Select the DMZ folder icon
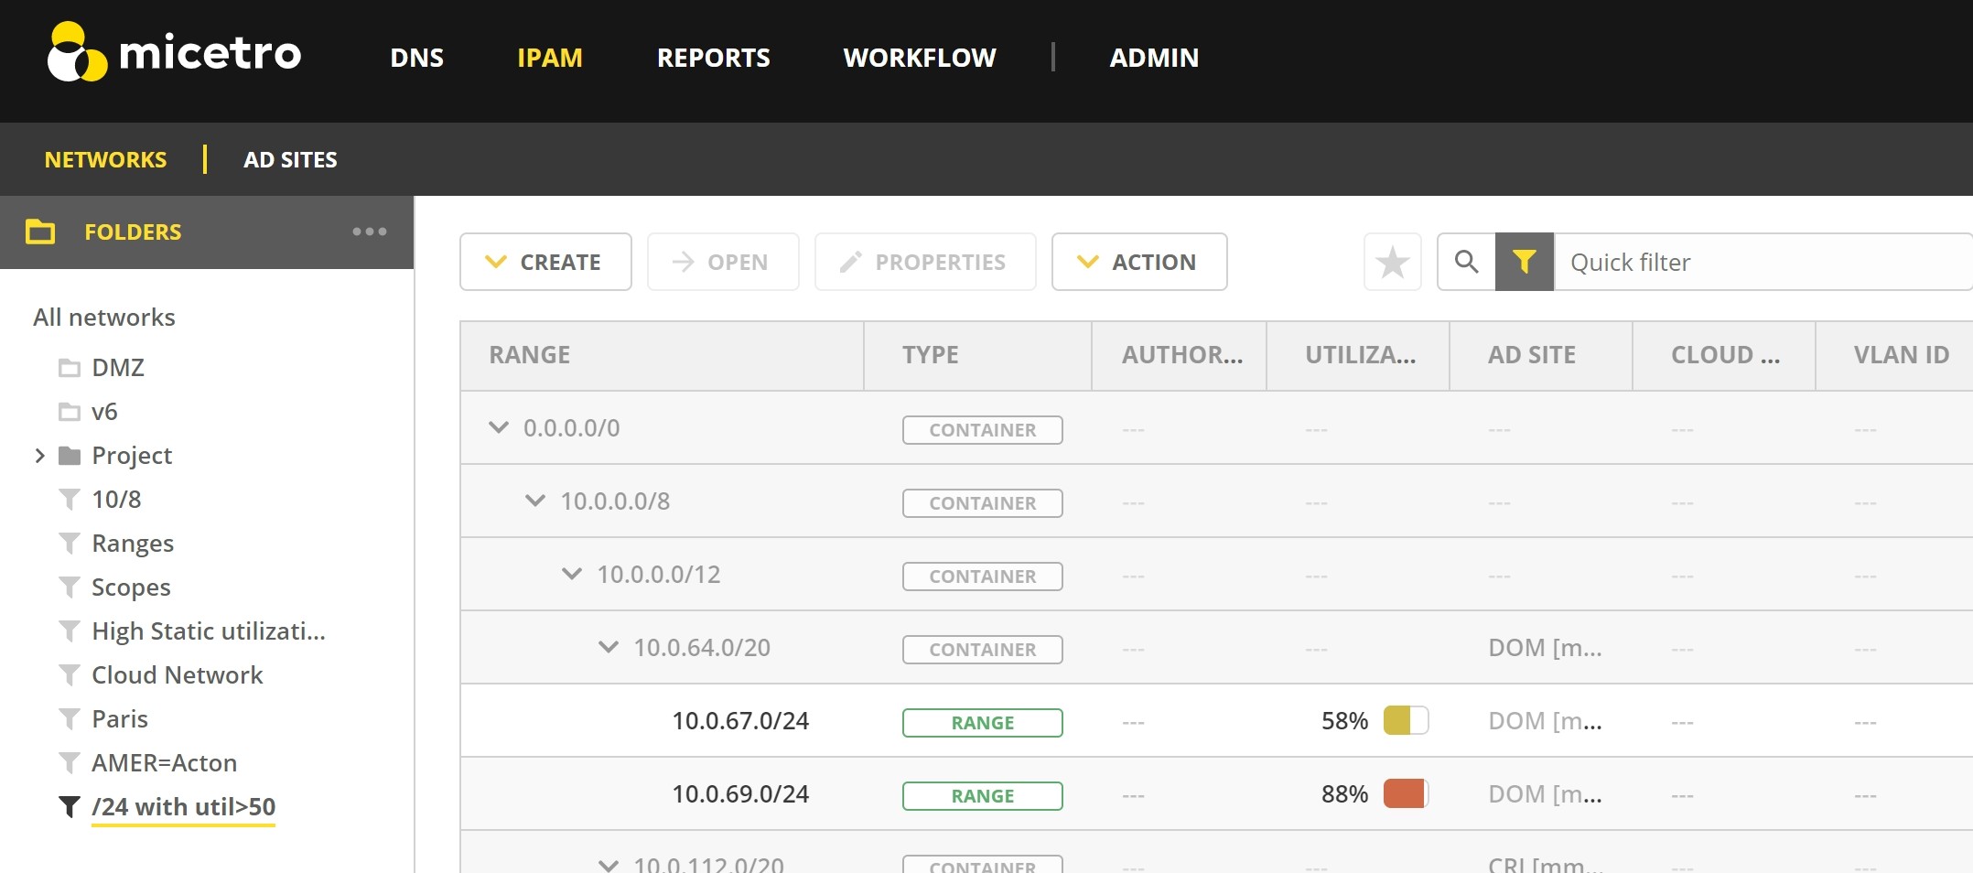 coord(70,368)
